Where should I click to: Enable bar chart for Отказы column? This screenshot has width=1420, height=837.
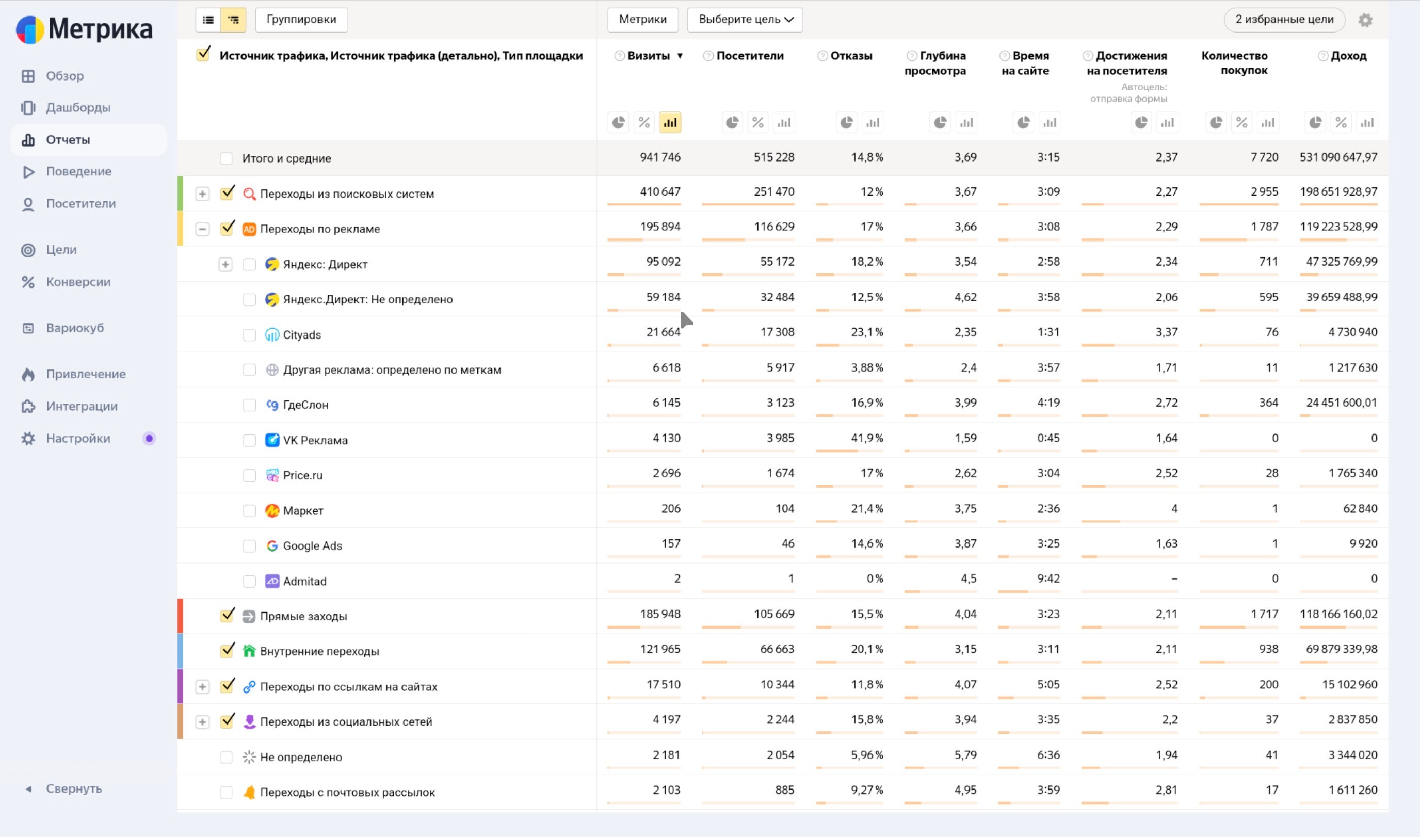click(x=873, y=122)
